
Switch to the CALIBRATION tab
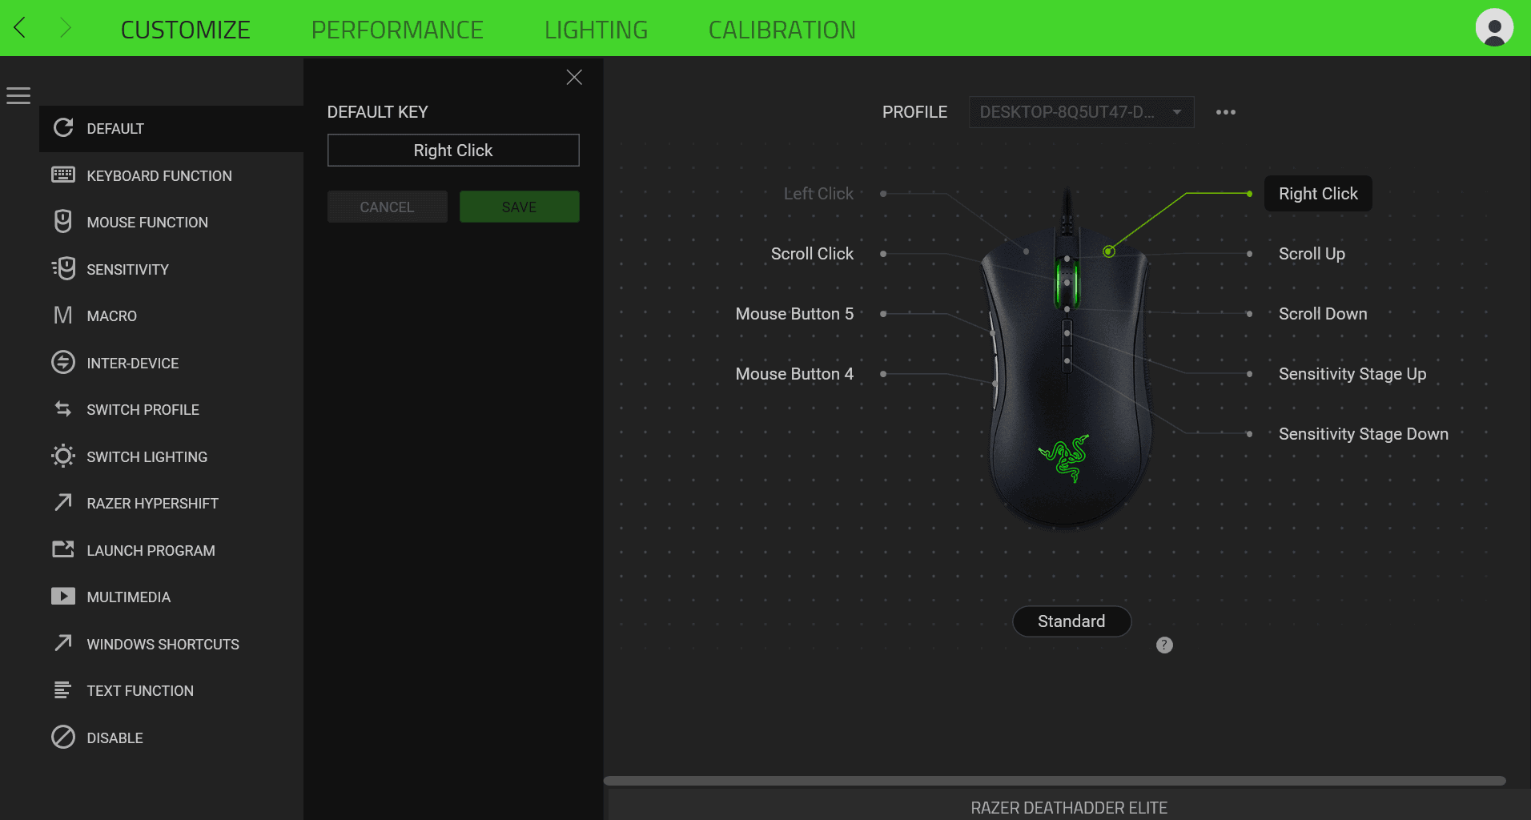click(x=782, y=30)
